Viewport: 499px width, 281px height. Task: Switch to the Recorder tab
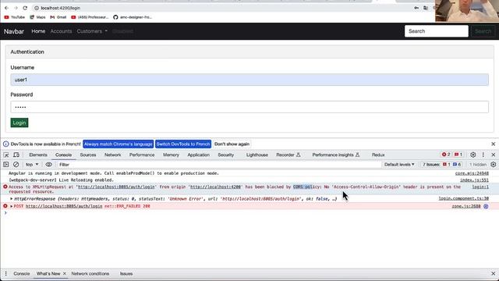click(288, 155)
